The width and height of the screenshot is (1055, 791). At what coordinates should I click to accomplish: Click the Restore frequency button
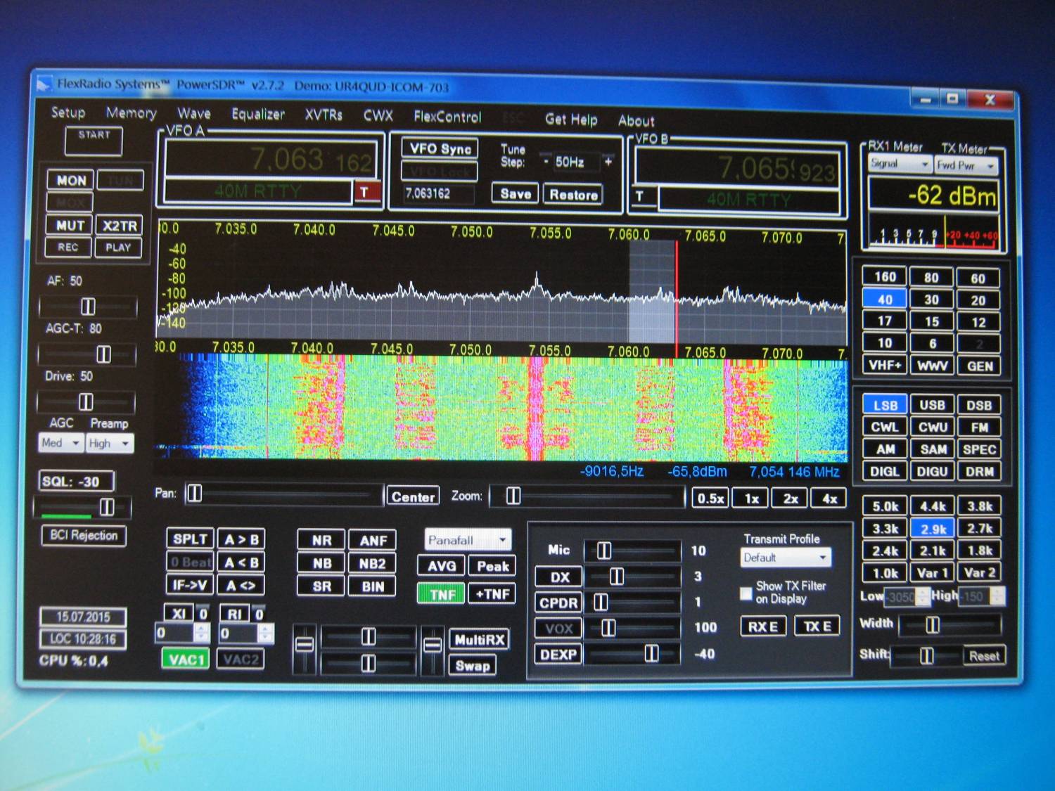coord(573,195)
